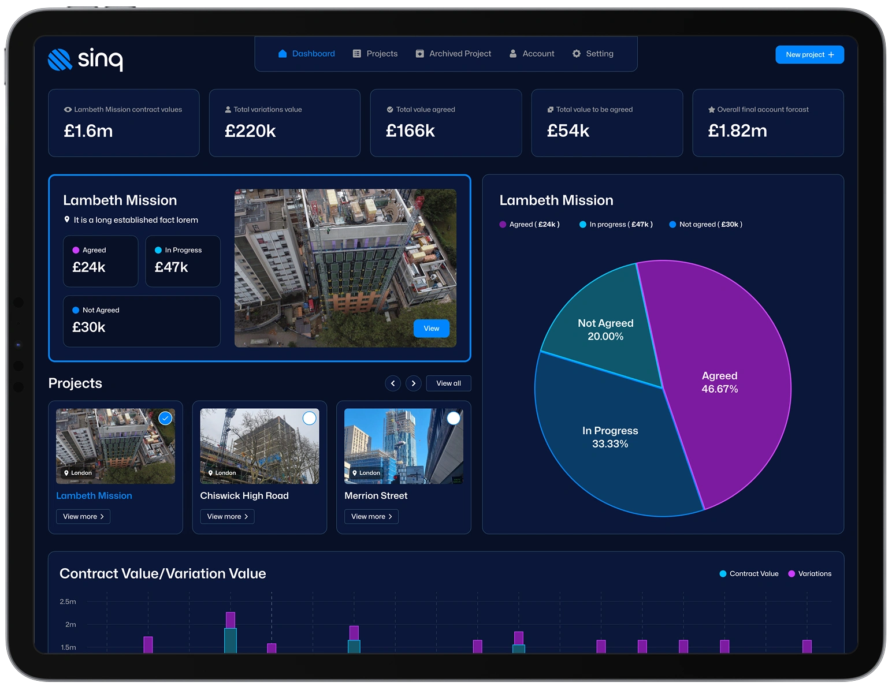
Task: Open all projects via View all
Action: tap(448, 383)
